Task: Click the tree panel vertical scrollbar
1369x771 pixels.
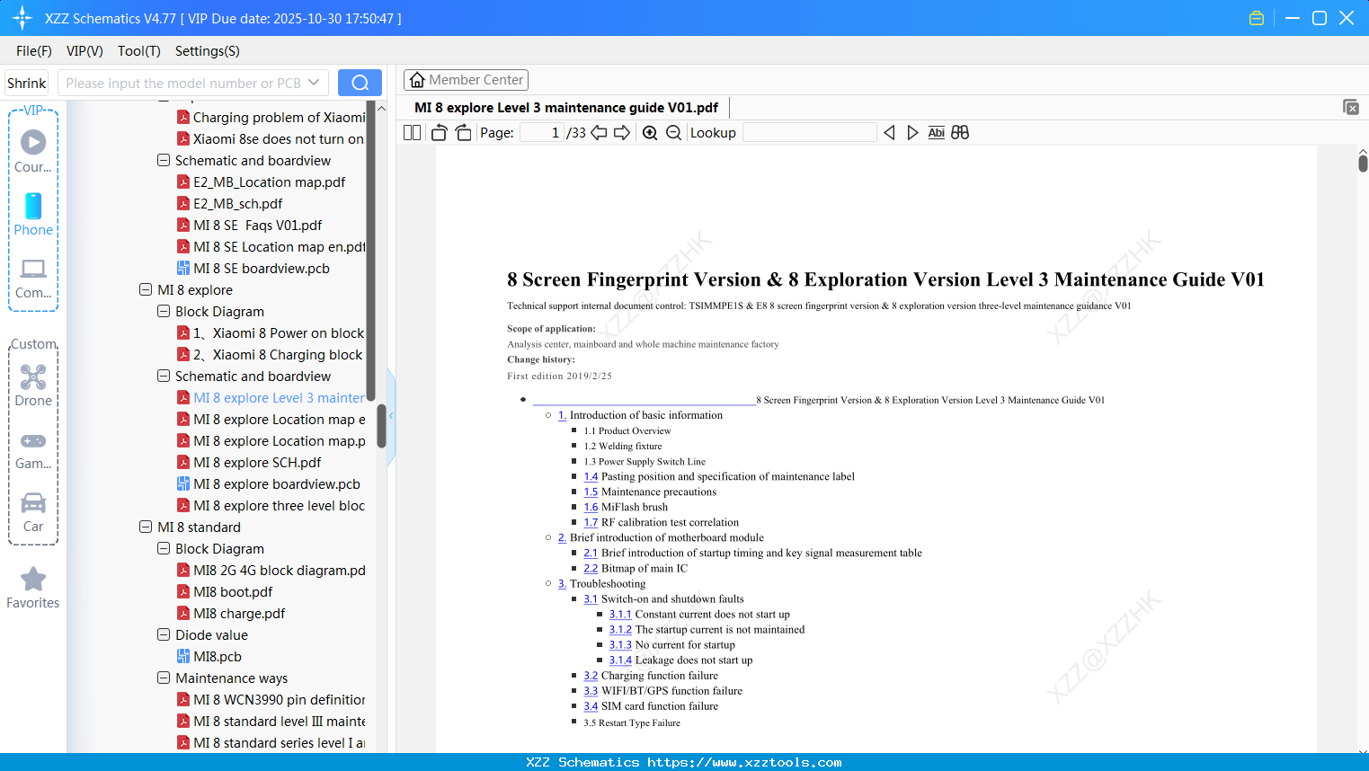Action: coord(381,426)
